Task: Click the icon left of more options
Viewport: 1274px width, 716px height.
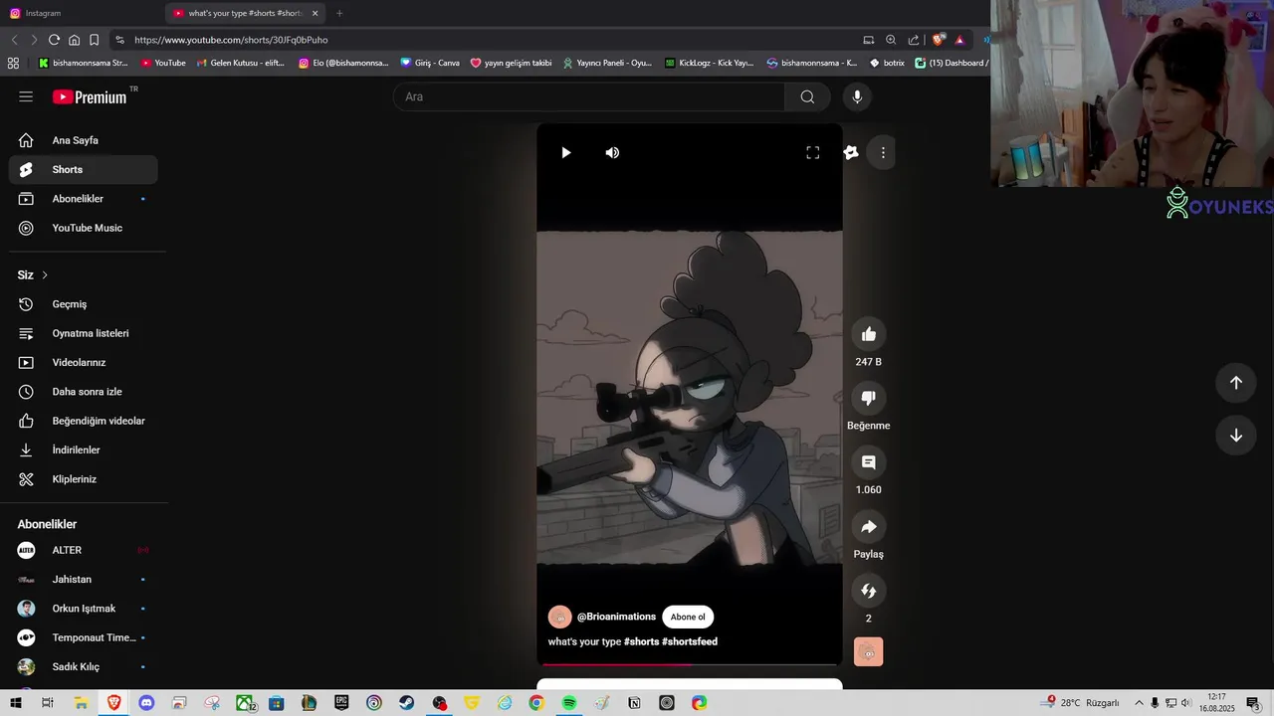Action: 851,152
